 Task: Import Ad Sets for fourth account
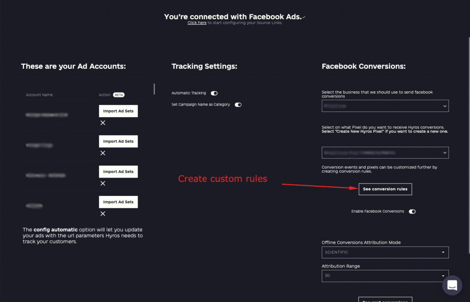coord(118,201)
